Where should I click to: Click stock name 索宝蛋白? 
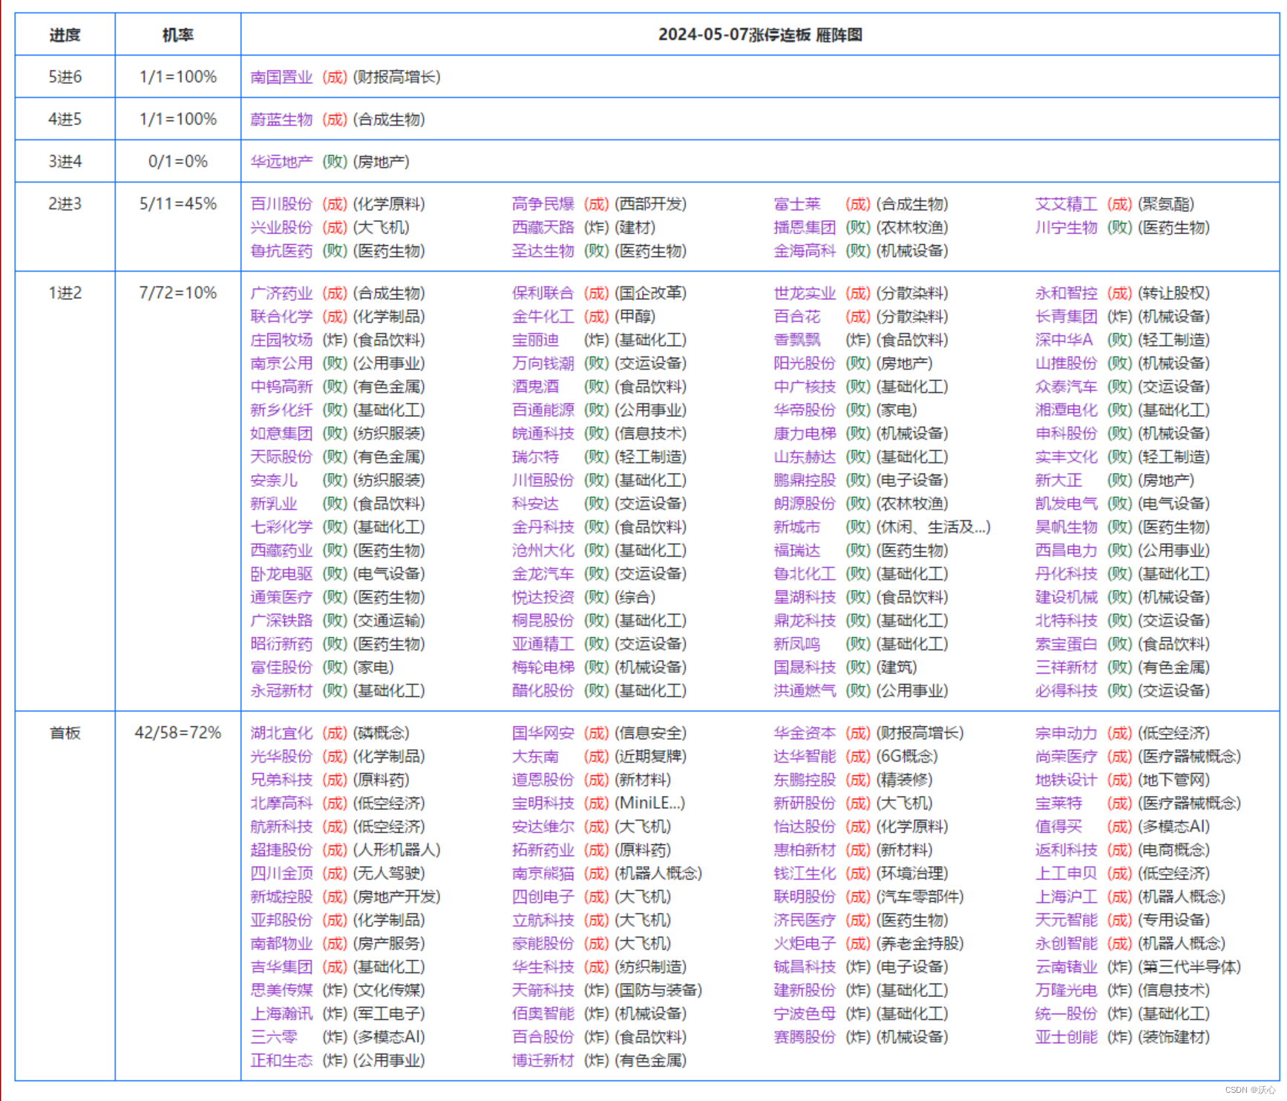point(1066,644)
